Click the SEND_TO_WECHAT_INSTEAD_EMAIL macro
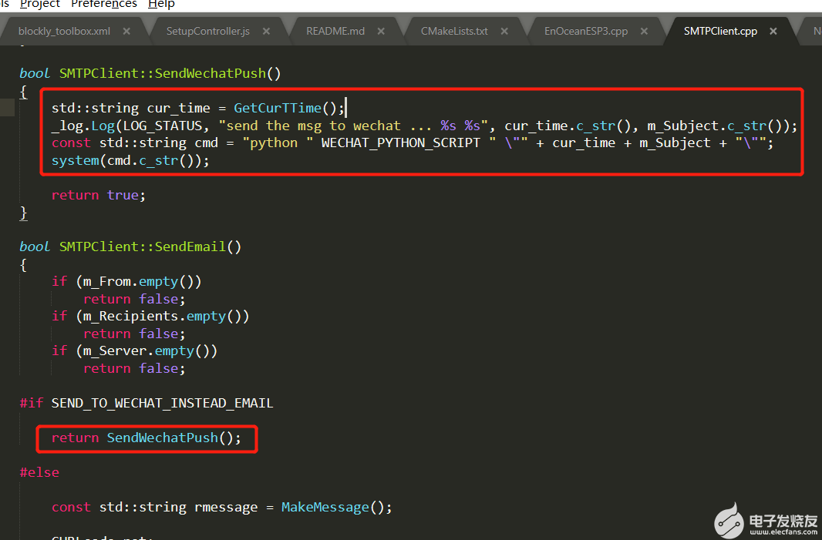Viewport: 822px width, 540px height. [162, 404]
